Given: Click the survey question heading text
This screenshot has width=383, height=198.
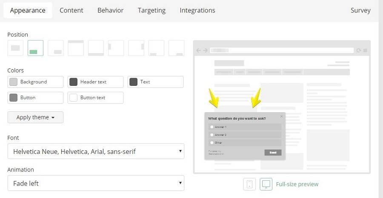Looking at the screenshot, I should tap(237, 119).
